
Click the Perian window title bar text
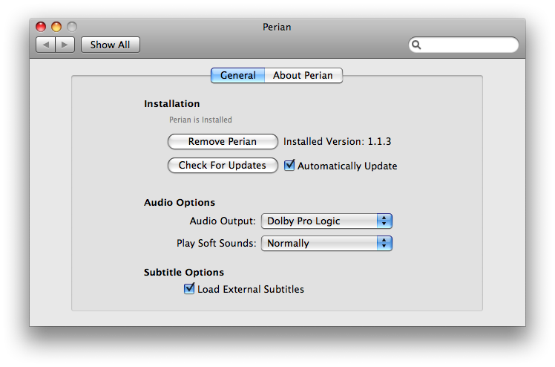(x=277, y=27)
